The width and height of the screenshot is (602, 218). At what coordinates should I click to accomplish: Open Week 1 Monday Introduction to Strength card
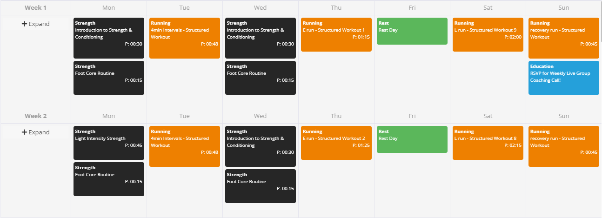pos(109,38)
